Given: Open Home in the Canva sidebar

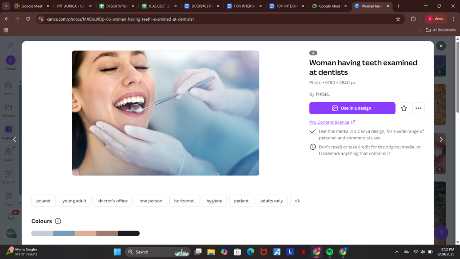Looking at the screenshot, I should pyautogui.click(x=9, y=88).
